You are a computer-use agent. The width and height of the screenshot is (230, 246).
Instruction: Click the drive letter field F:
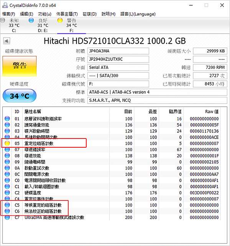(x=118, y=84)
